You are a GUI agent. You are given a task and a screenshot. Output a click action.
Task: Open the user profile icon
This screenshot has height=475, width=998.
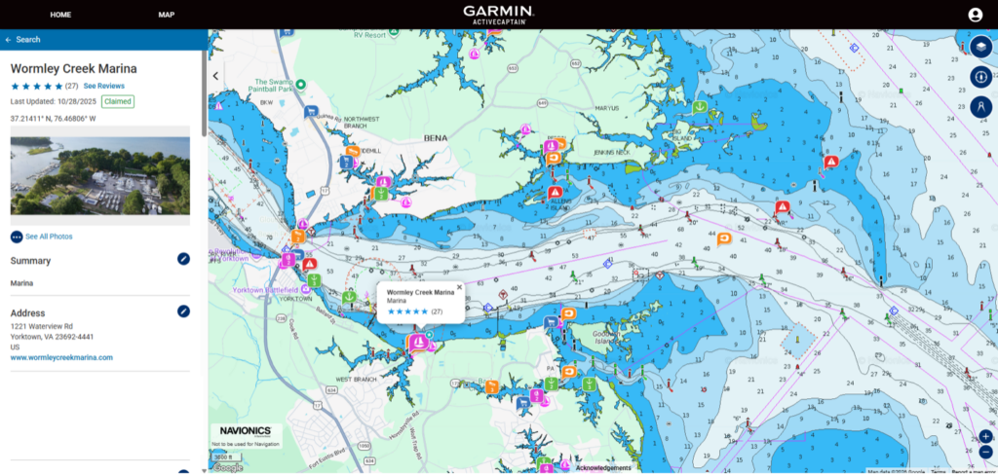(x=975, y=15)
